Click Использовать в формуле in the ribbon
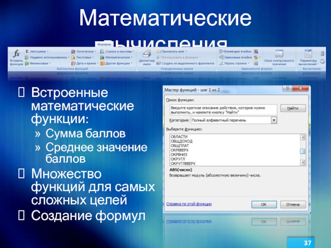 pos(178,57)
